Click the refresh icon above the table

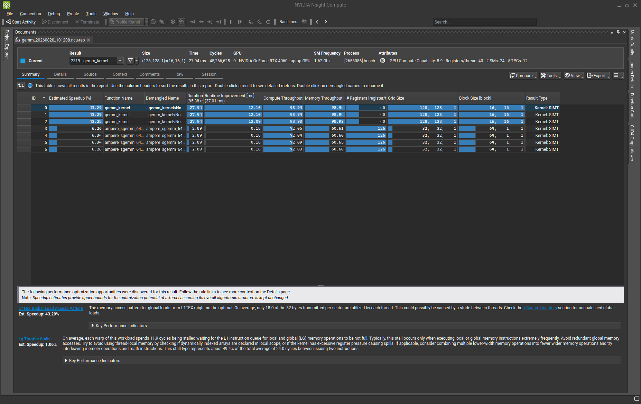pos(21,85)
